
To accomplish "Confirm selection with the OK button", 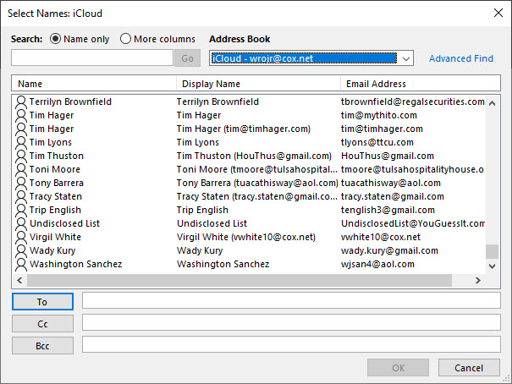I will click(x=398, y=368).
